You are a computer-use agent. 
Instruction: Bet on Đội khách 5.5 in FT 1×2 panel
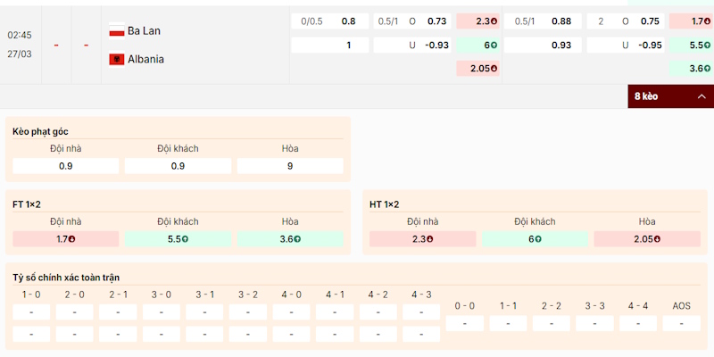click(x=178, y=239)
